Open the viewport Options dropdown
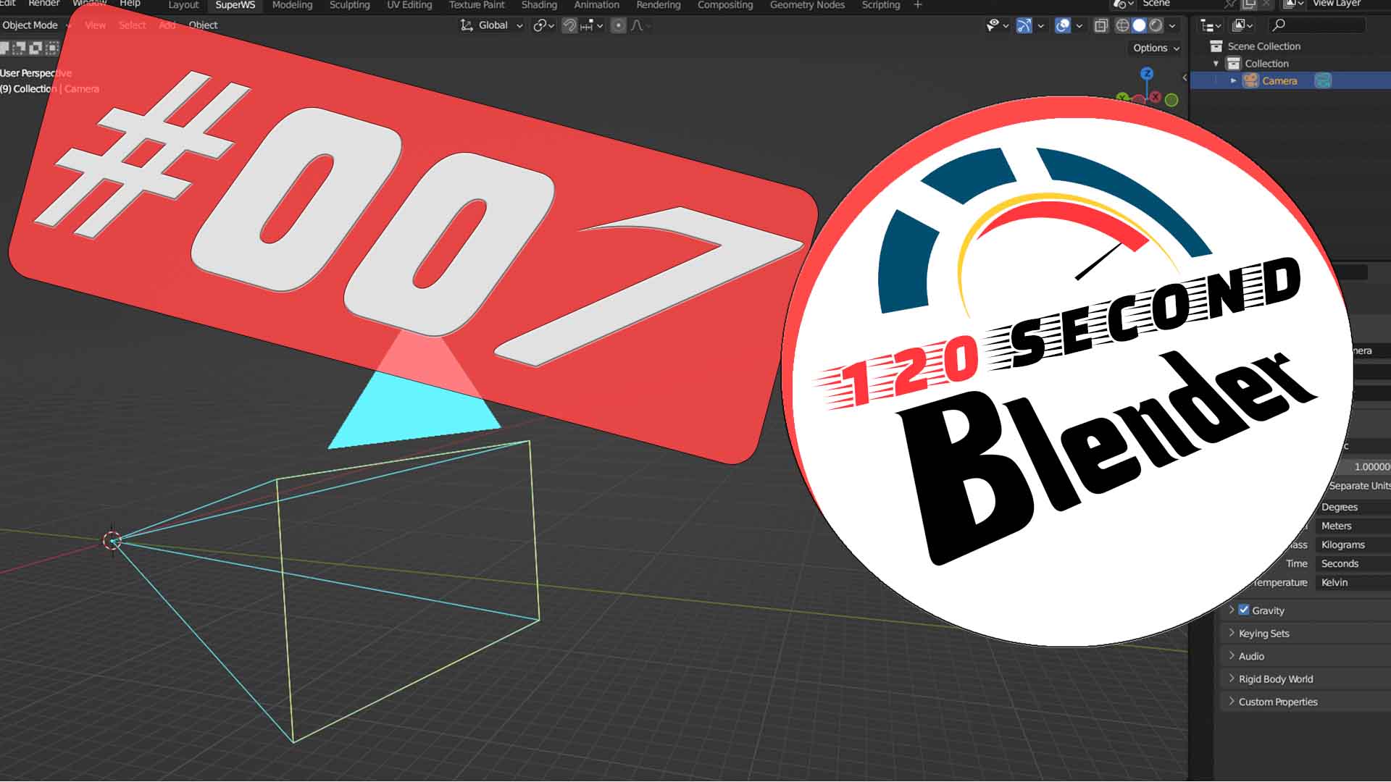Image resolution: width=1391 pixels, height=782 pixels. (1156, 48)
